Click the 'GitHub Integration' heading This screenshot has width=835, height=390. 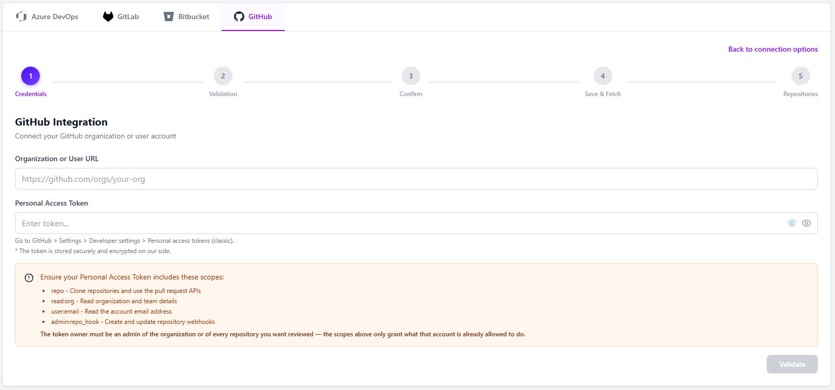click(x=61, y=122)
